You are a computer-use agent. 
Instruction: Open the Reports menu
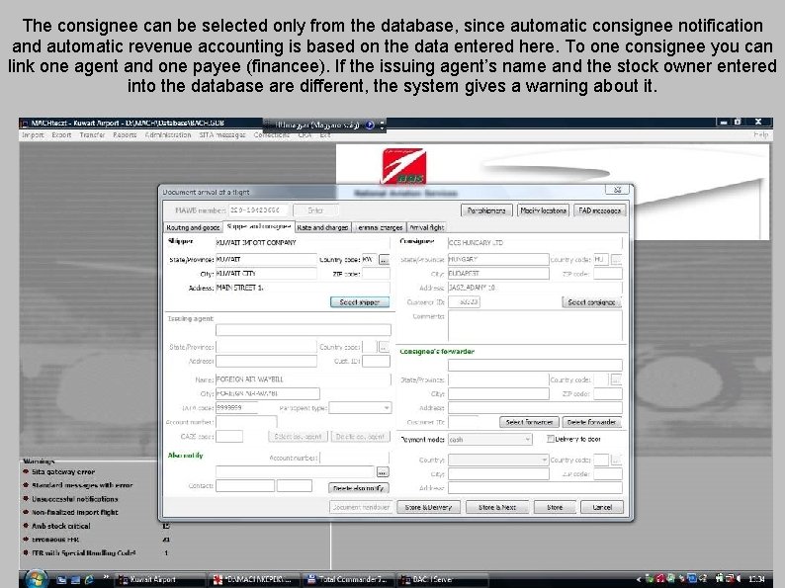[125, 135]
